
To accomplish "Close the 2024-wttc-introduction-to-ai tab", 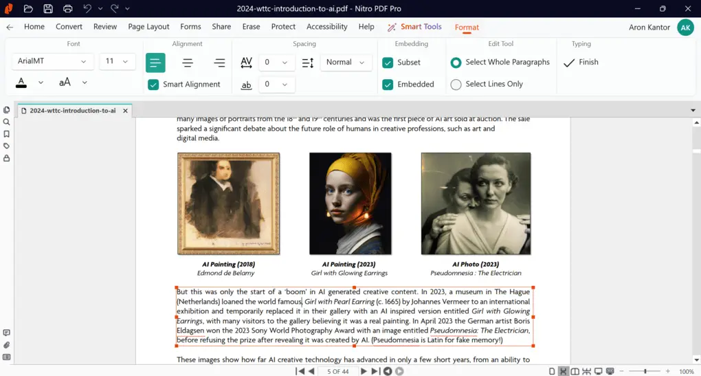I will 125,111.
